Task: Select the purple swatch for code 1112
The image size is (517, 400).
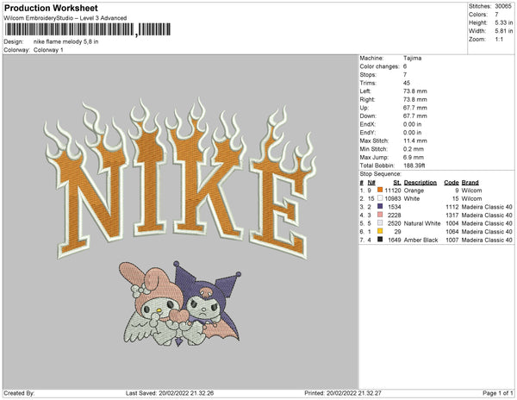Action: 380,206
